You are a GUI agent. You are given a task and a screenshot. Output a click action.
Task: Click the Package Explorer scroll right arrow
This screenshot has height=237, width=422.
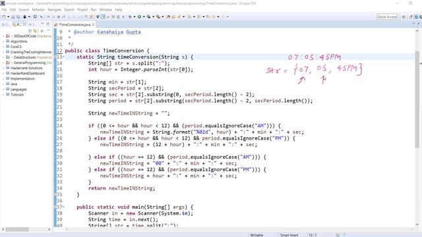(x=49, y=230)
